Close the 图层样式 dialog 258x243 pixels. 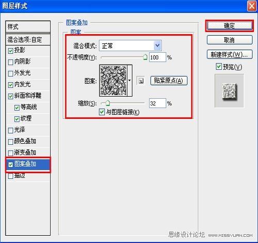coord(252,6)
